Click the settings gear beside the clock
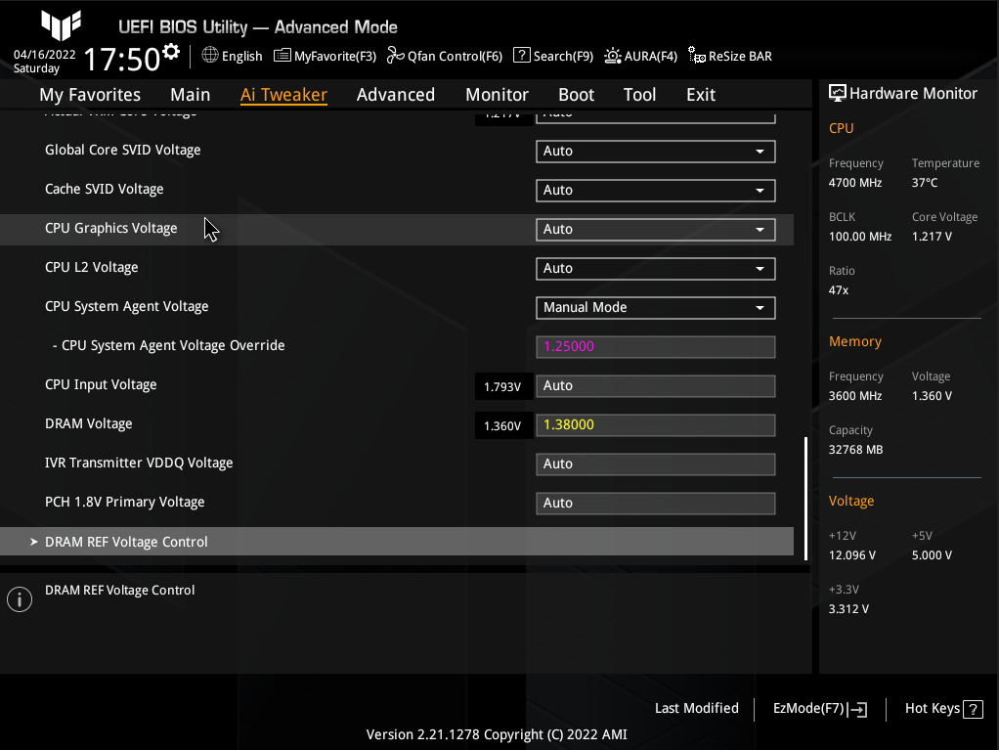Viewport: 999px width, 750px height. (171, 52)
